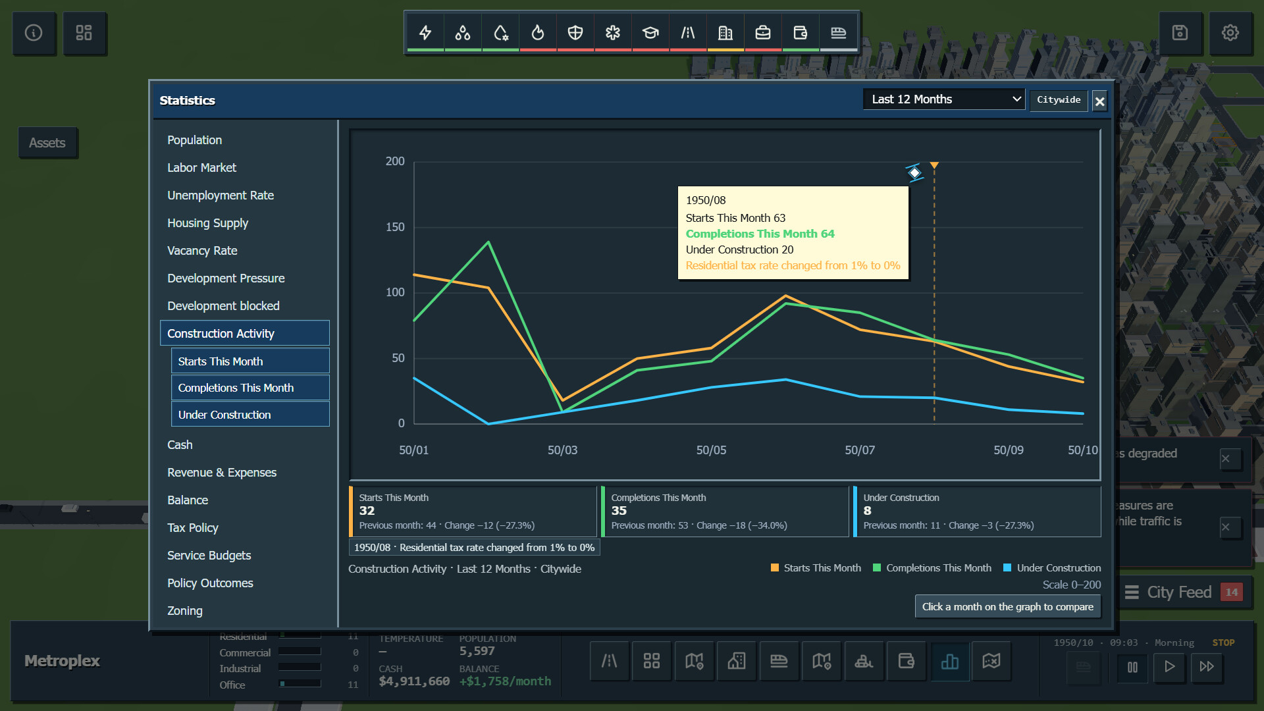Screen dimensions: 1264x711
Task: Close the Statistics window
Action: click(x=1099, y=101)
